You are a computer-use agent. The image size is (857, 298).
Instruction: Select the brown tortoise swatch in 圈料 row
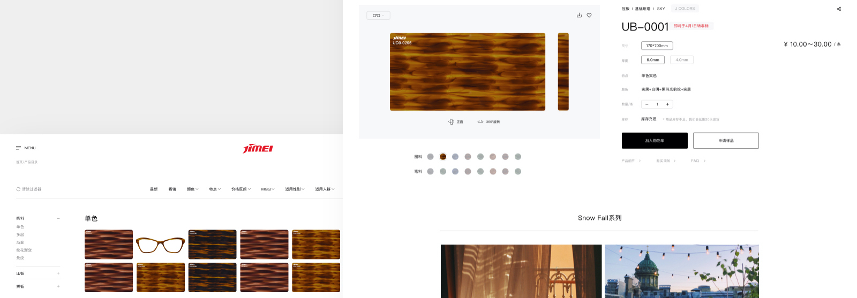(443, 157)
